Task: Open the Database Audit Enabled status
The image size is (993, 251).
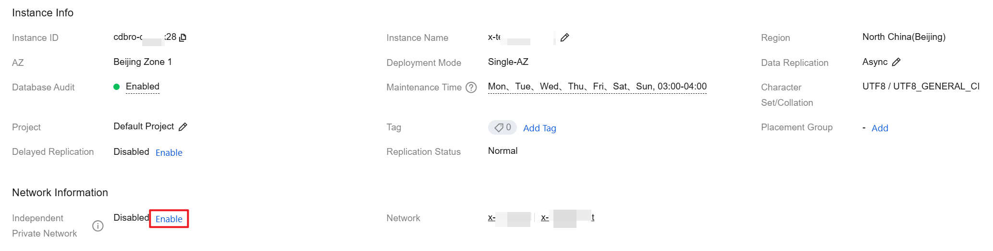Action: [142, 87]
